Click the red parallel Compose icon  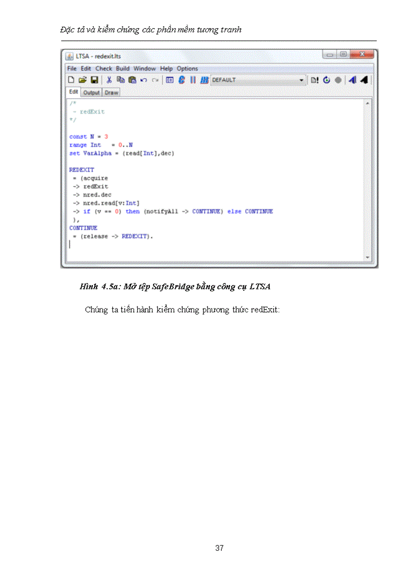tap(193, 80)
